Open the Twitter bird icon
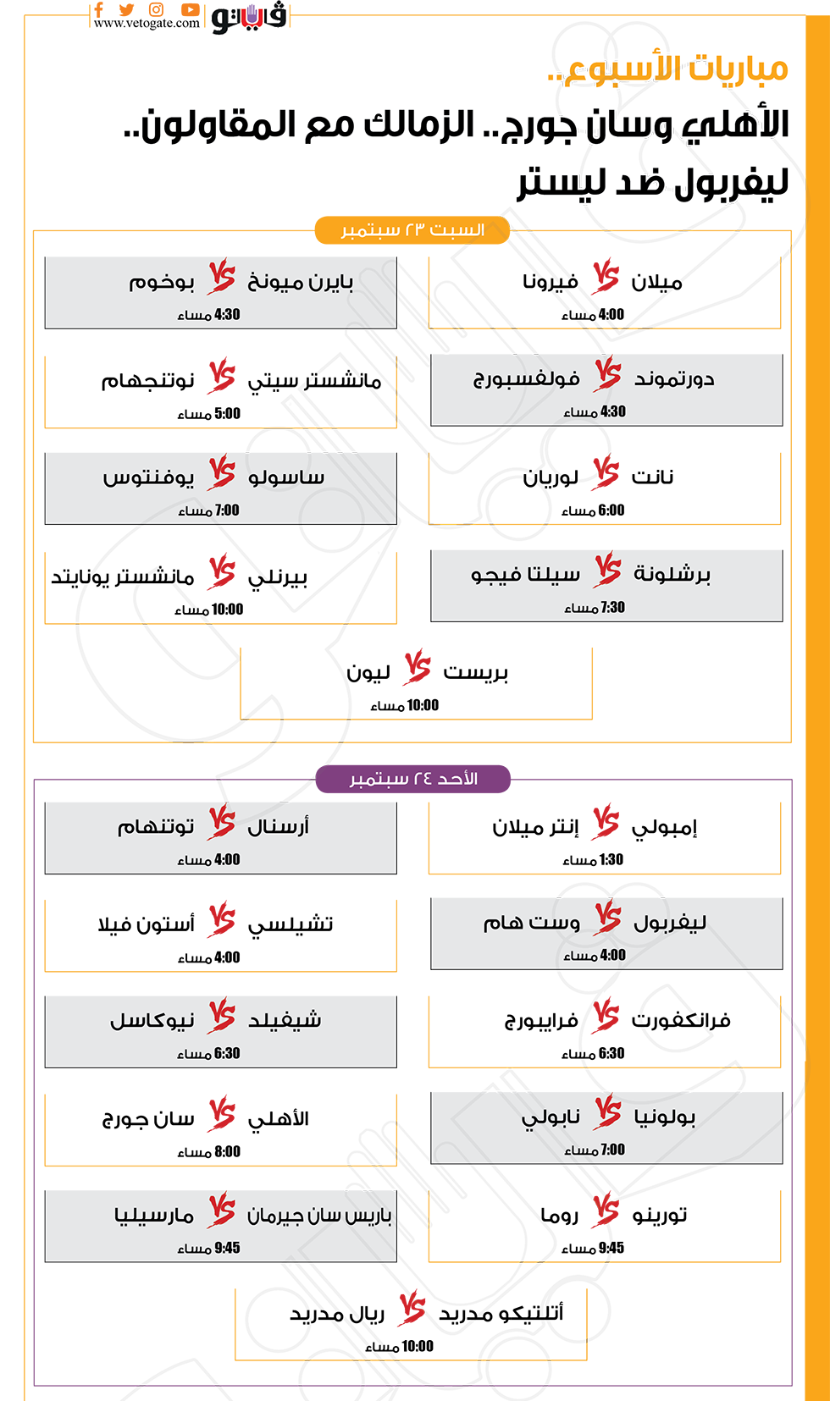This screenshot has width=830, height=1401. (x=127, y=10)
